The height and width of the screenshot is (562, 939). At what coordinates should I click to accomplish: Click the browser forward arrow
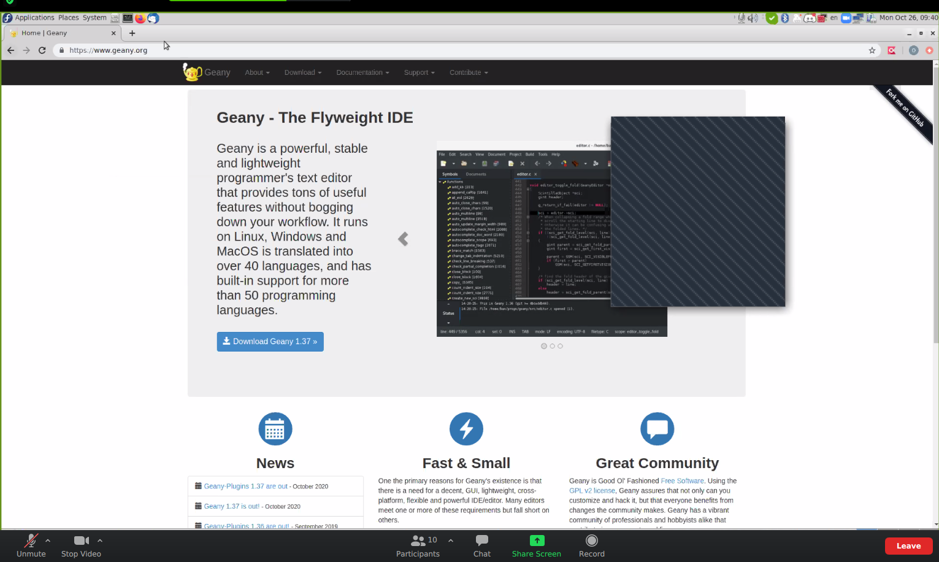click(x=26, y=50)
